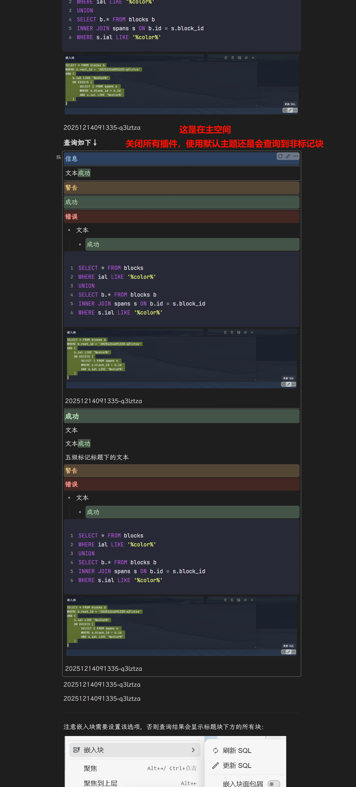Click refresh icon on the 信息 embed toolbar
The height and width of the screenshot is (787, 356).
pyautogui.click(x=280, y=156)
